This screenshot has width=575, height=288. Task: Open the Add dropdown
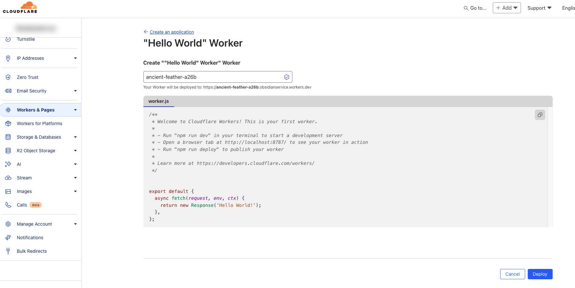tap(507, 8)
